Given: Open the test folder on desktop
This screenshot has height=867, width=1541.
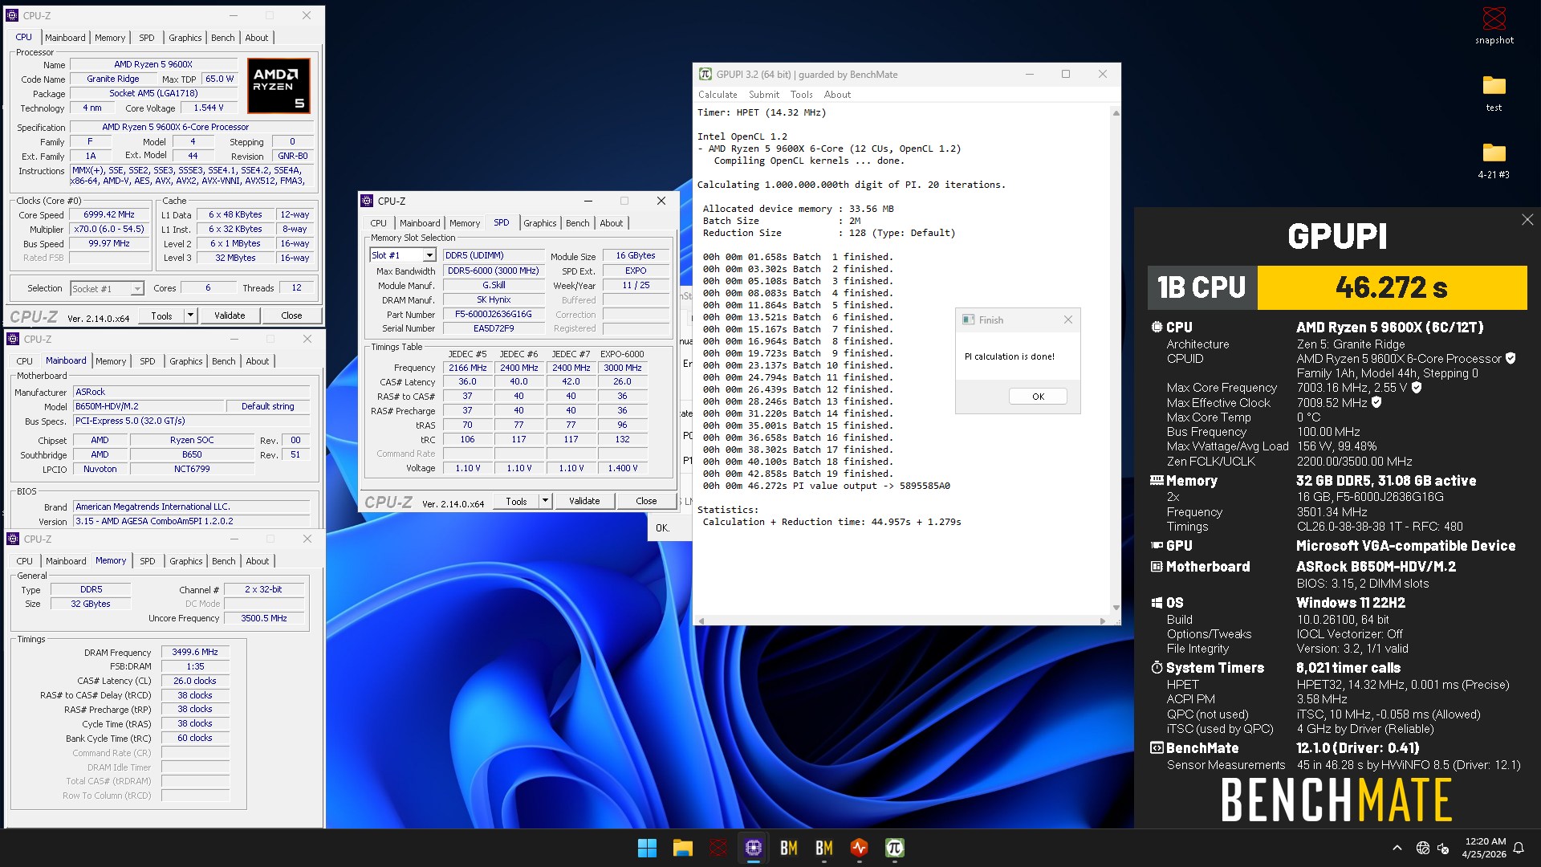Looking at the screenshot, I should click(x=1494, y=92).
